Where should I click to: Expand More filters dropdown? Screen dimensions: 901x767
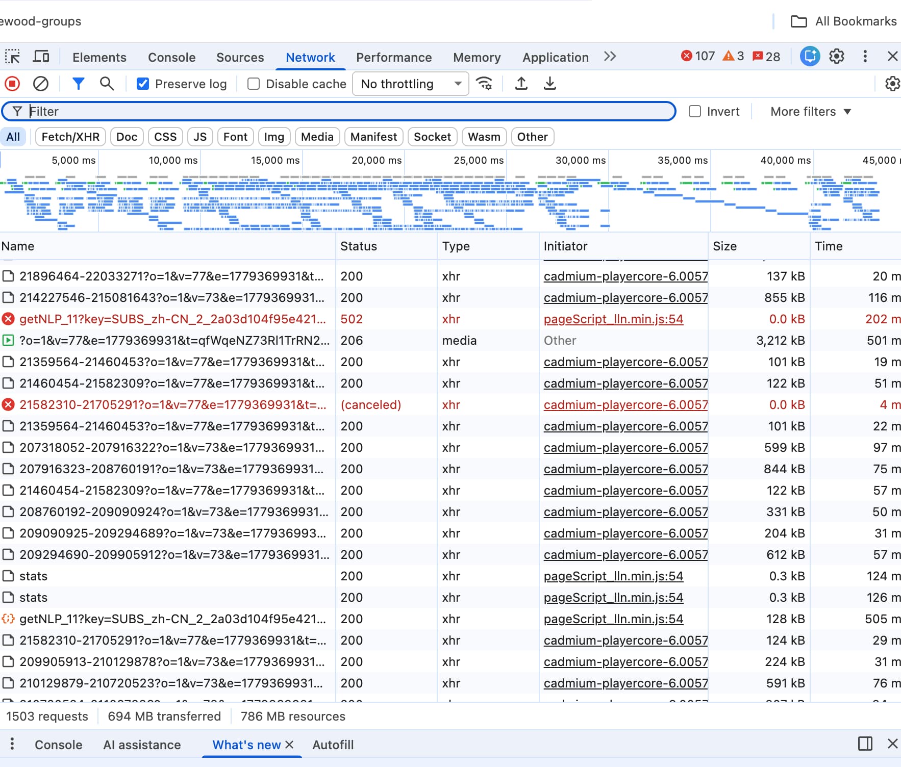[811, 111]
